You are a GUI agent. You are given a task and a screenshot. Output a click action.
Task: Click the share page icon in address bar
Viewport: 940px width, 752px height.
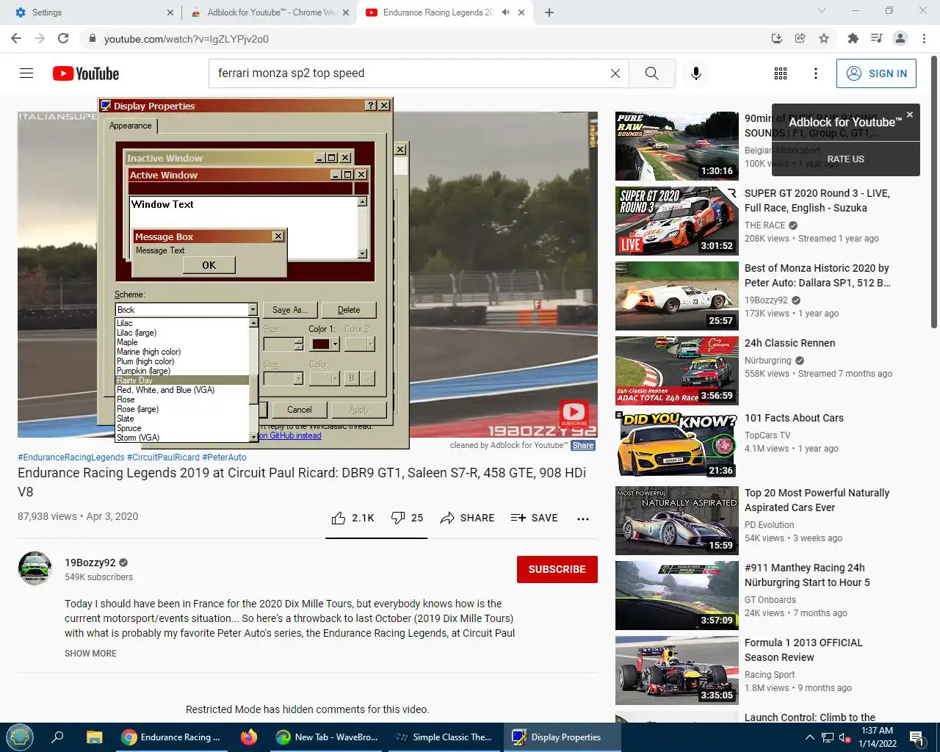pyautogui.click(x=800, y=38)
